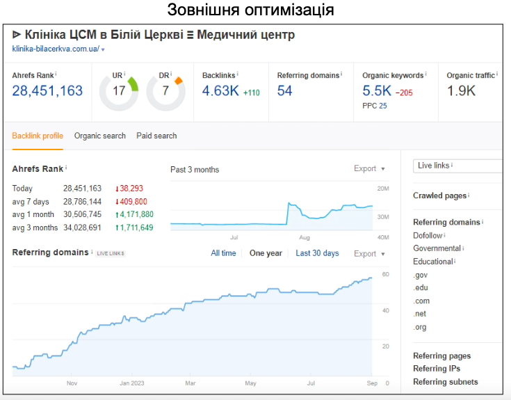Click the .com row
This screenshot has height=400, width=511.
[x=421, y=301]
